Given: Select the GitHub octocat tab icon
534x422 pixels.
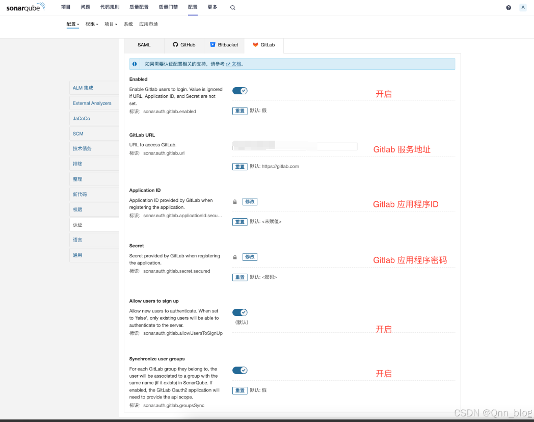Looking at the screenshot, I should (x=175, y=45).
